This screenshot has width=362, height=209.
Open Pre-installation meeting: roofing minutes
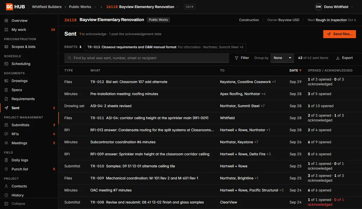(210, 94)
